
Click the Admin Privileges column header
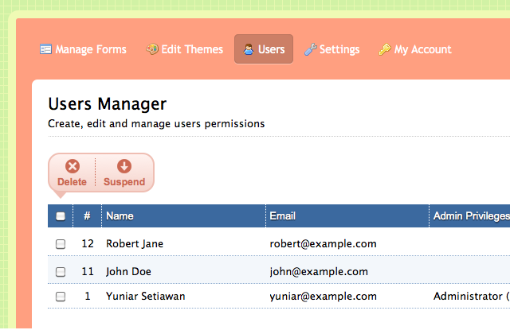pos(471,216)
